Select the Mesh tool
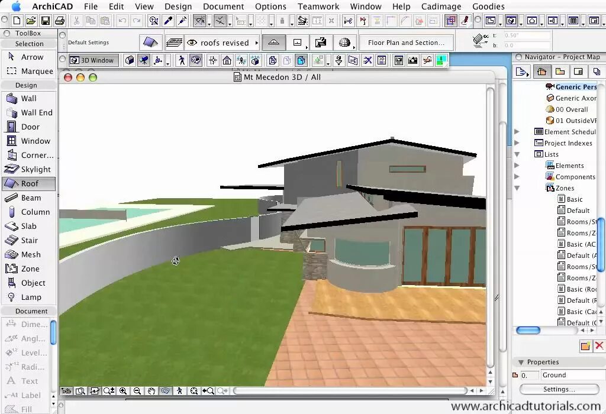The image size is (606, 414). (28, 254)
